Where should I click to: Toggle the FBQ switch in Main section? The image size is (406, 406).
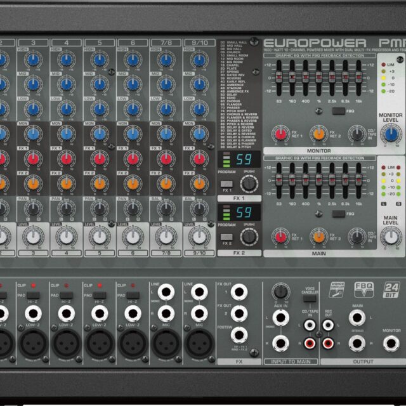(339, 214)
